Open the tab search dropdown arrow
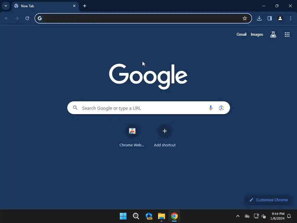297x223 pixels. pyautogui.click(x=6, y=6)
